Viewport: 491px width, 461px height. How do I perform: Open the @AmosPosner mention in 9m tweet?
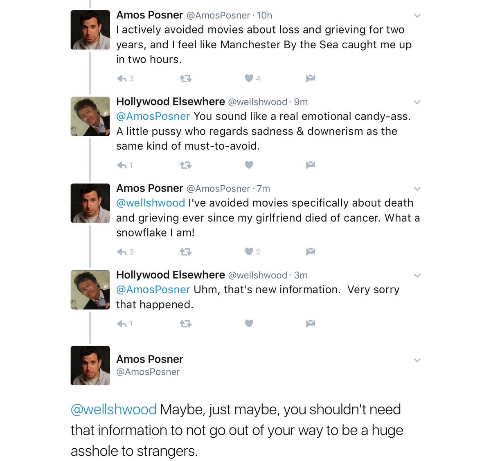[153, 117]
